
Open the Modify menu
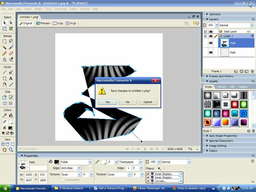click(x=38, y=9)
